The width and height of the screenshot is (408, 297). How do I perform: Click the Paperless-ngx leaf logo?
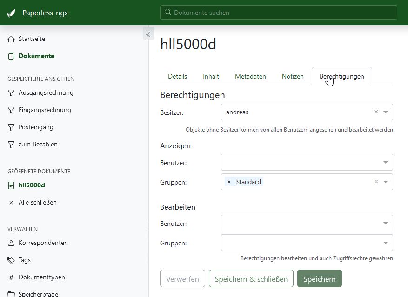(11, 13)
